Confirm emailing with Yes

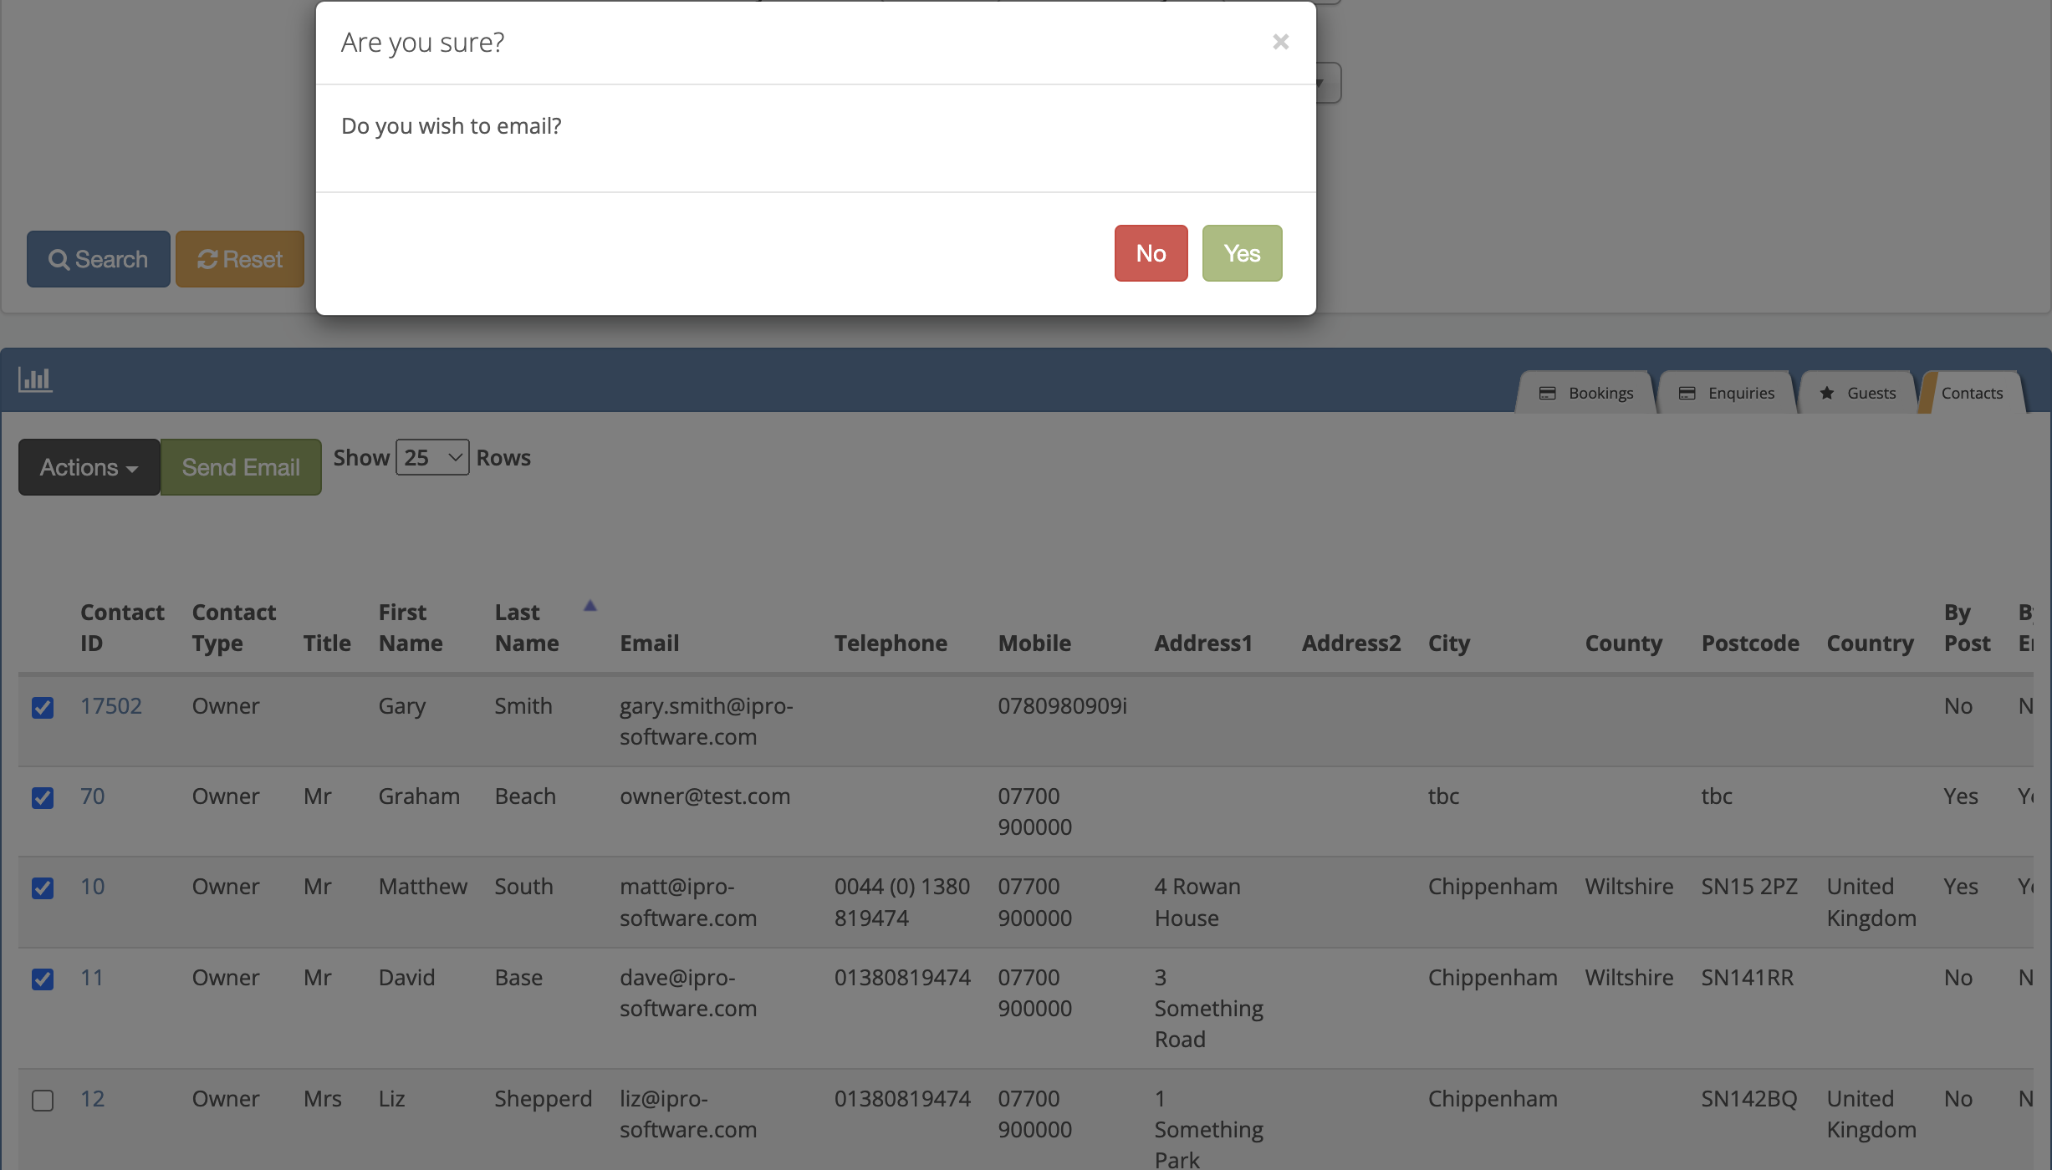click(x=1242, y=253)
